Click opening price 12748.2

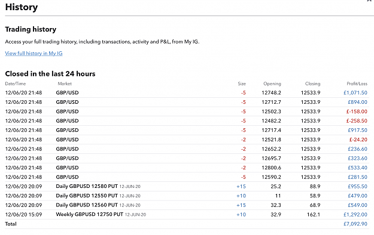pyautogui.click(x=271, y=93)
